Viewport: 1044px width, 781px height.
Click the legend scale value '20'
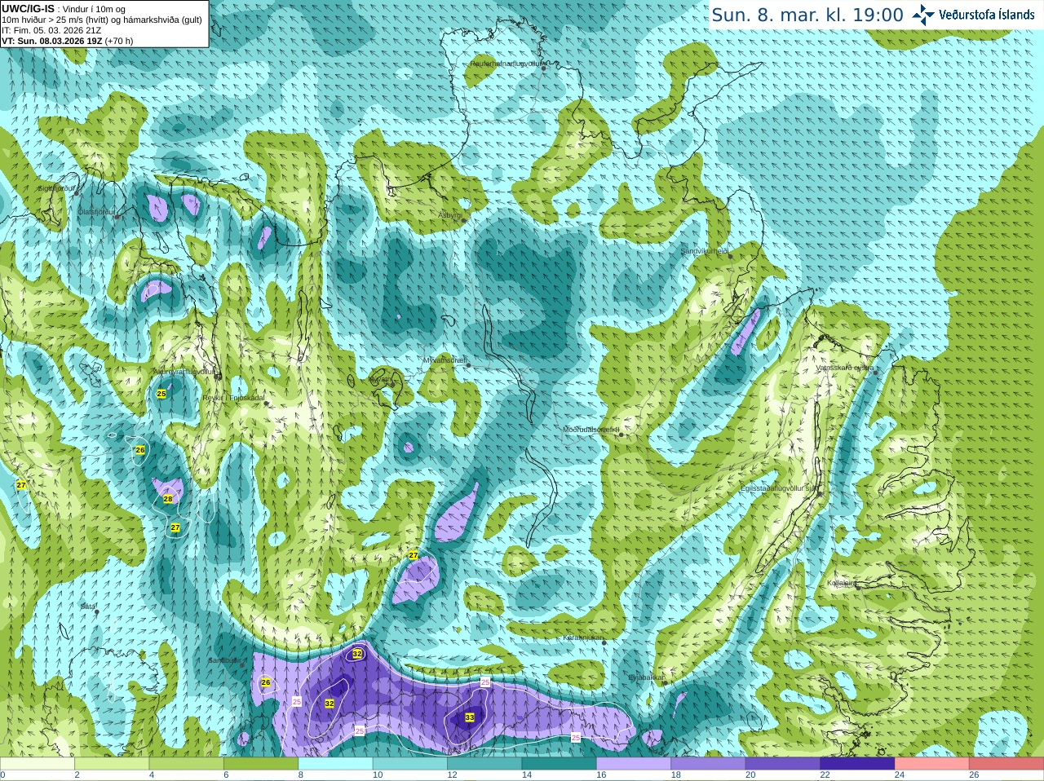[750, 775]
